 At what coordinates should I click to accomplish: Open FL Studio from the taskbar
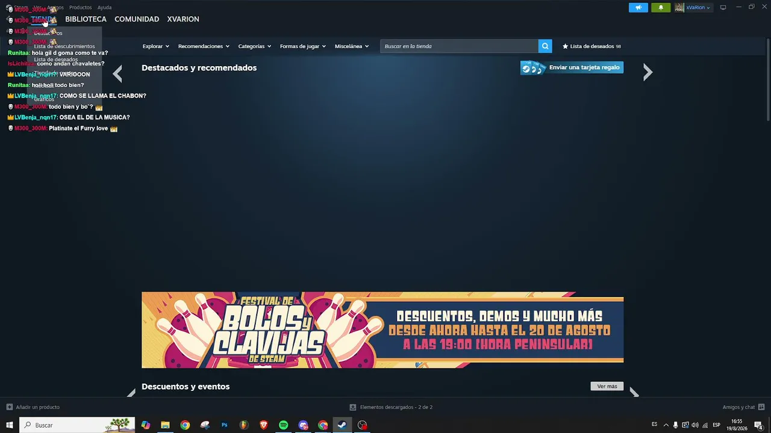[x=244, y=425]
